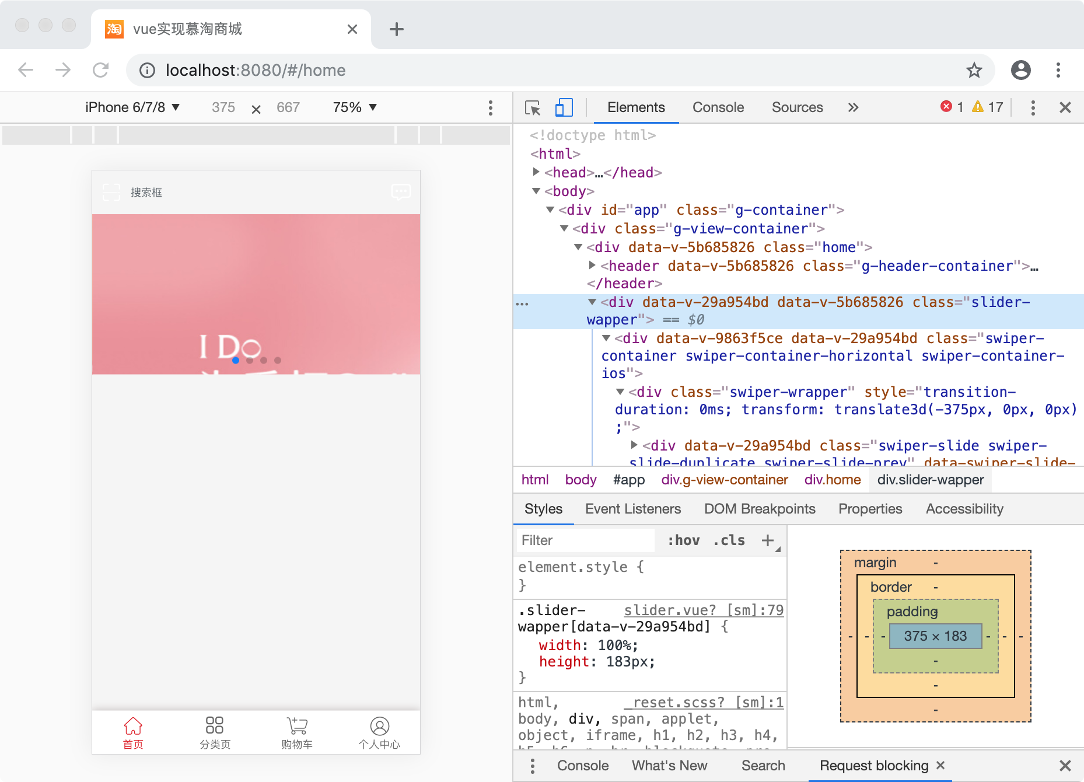Tap the 个人中心 profile icon
The width and height of the screenshot is (1084, 782).
(x=379, y=726)
